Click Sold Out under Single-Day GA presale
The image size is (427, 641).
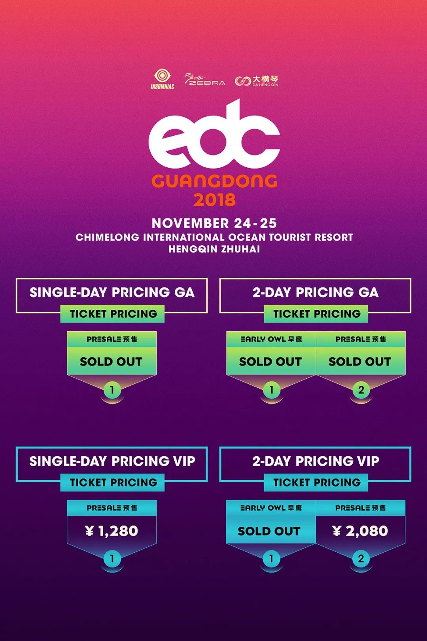click(111, 361)
